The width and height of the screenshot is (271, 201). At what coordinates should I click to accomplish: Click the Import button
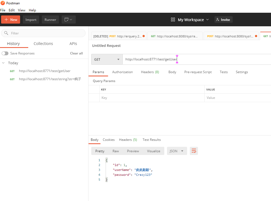[x=31, y=20]
